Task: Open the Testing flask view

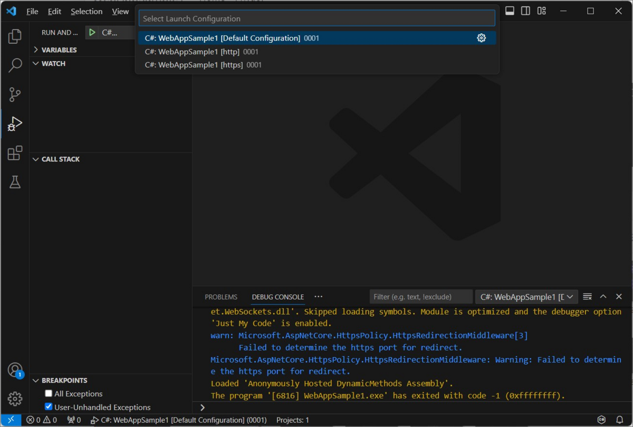Action: (15, 182)
